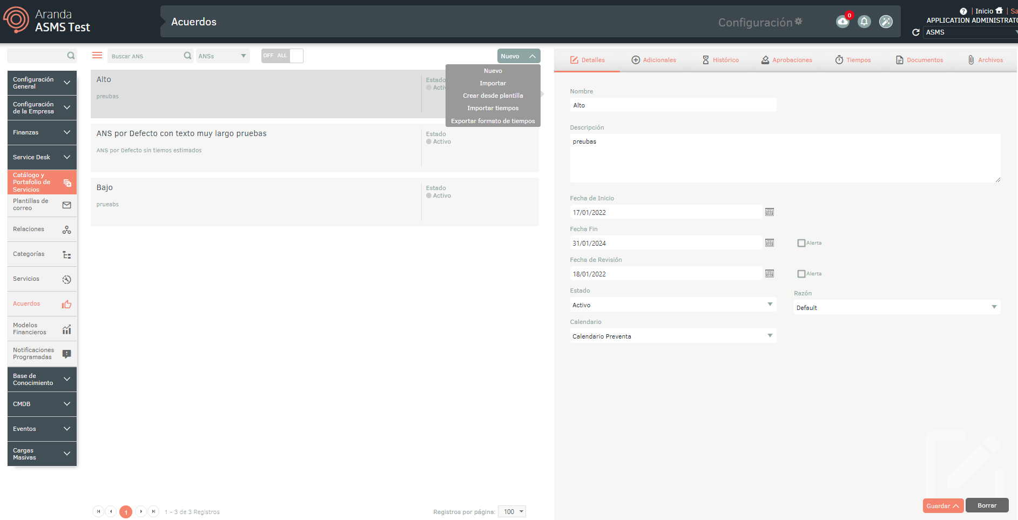Open calendar picker for Fecha de Inicio

click(770, 212)
